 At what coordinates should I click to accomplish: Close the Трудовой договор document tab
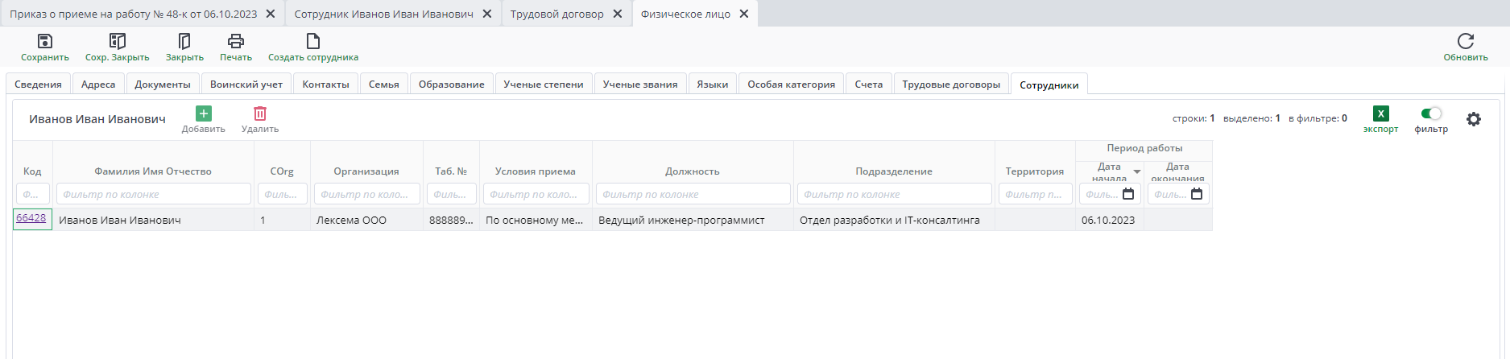click(617, 14)
